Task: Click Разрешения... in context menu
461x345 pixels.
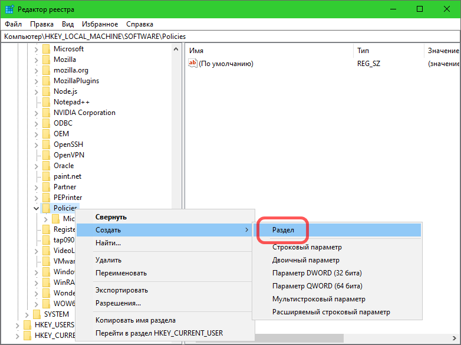Action: click(x=118, y=303)
